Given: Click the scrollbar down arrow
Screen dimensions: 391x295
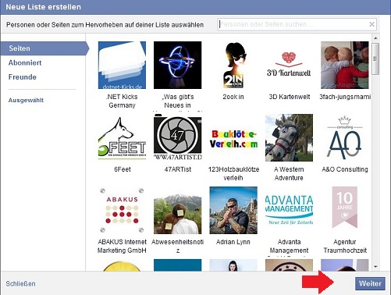Looking at the screenshot, I should tap(375, 266).
